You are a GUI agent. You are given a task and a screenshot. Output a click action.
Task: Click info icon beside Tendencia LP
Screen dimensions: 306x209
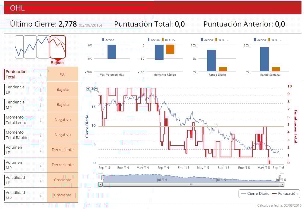click(41, 90)
